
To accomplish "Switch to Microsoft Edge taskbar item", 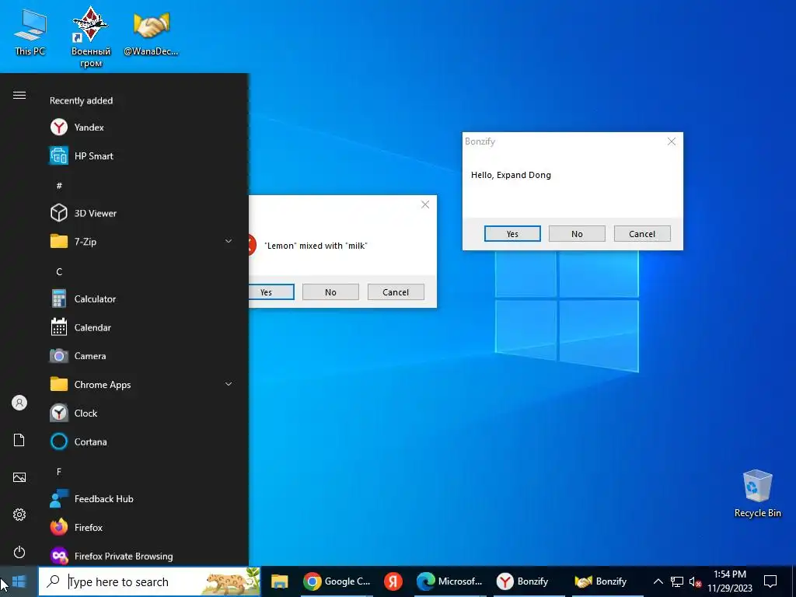I will click(449, 581).
